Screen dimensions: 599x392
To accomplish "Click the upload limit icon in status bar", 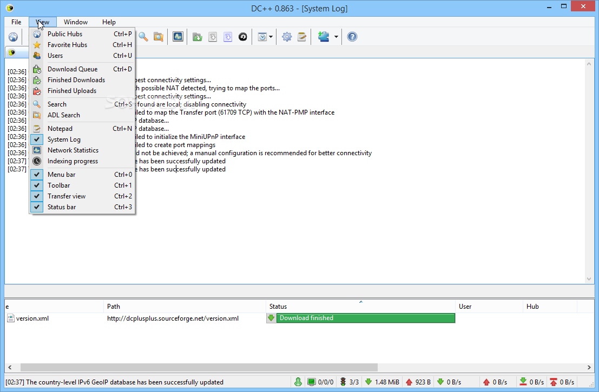I will 553,382.
